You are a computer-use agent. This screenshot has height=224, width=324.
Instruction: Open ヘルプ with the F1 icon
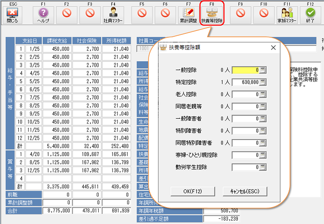pos(44,15)
